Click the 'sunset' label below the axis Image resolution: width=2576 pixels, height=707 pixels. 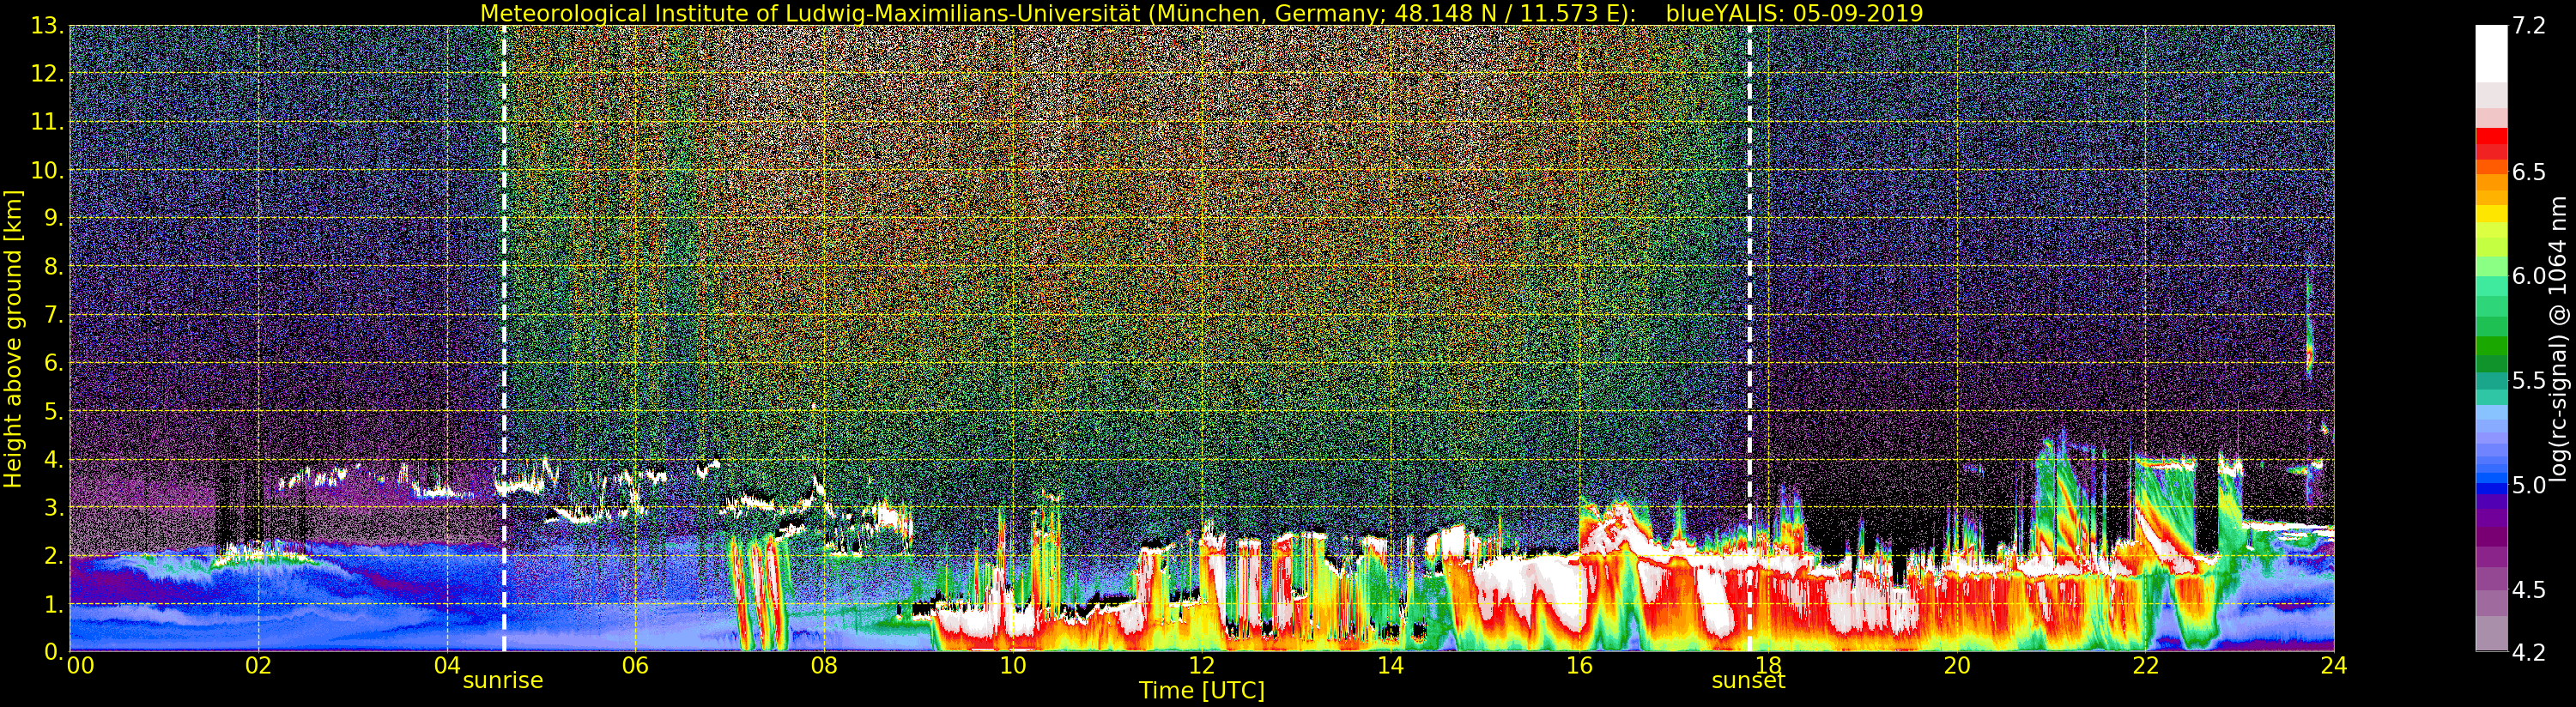(1748, 681)
